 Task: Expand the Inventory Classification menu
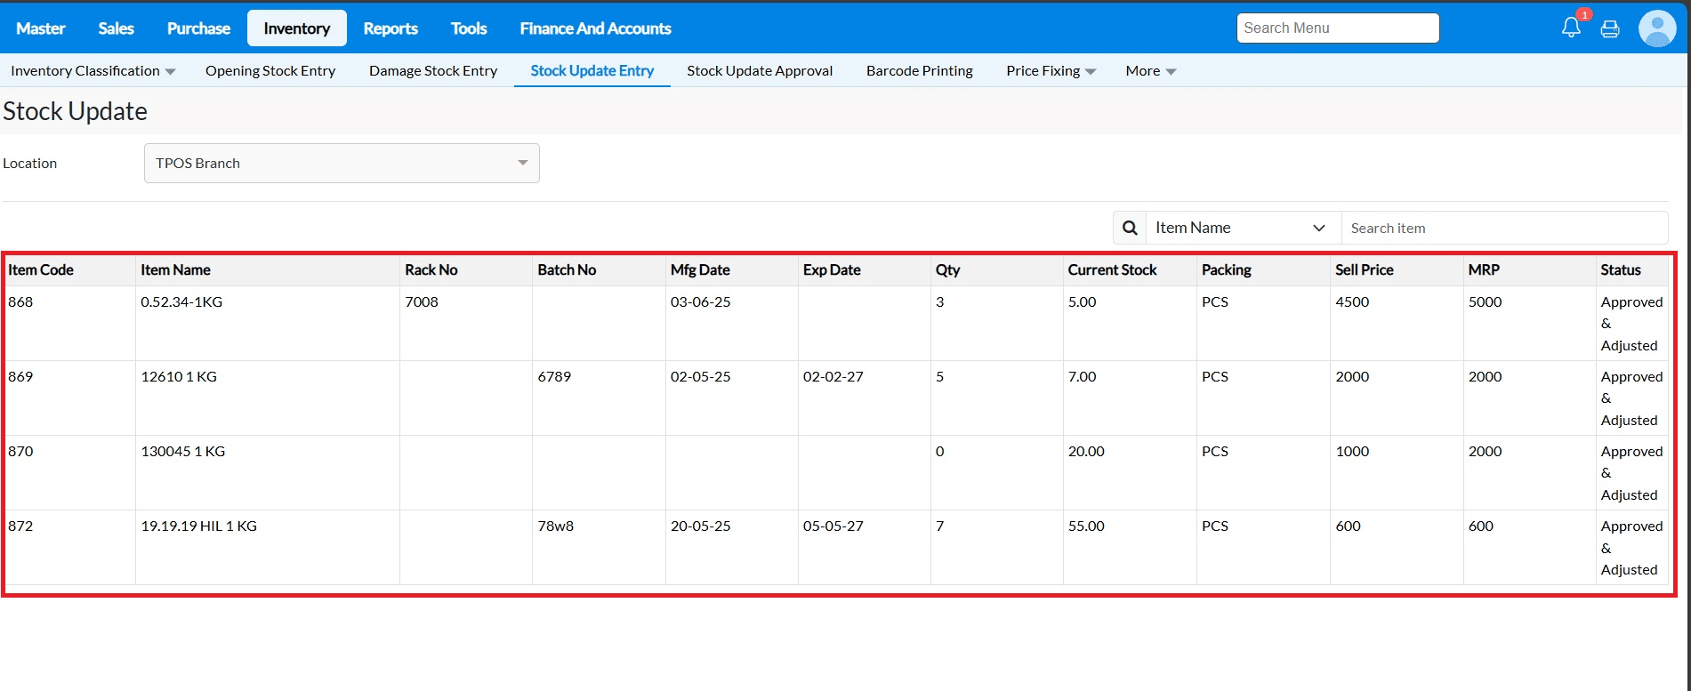(x=93, y=71)
